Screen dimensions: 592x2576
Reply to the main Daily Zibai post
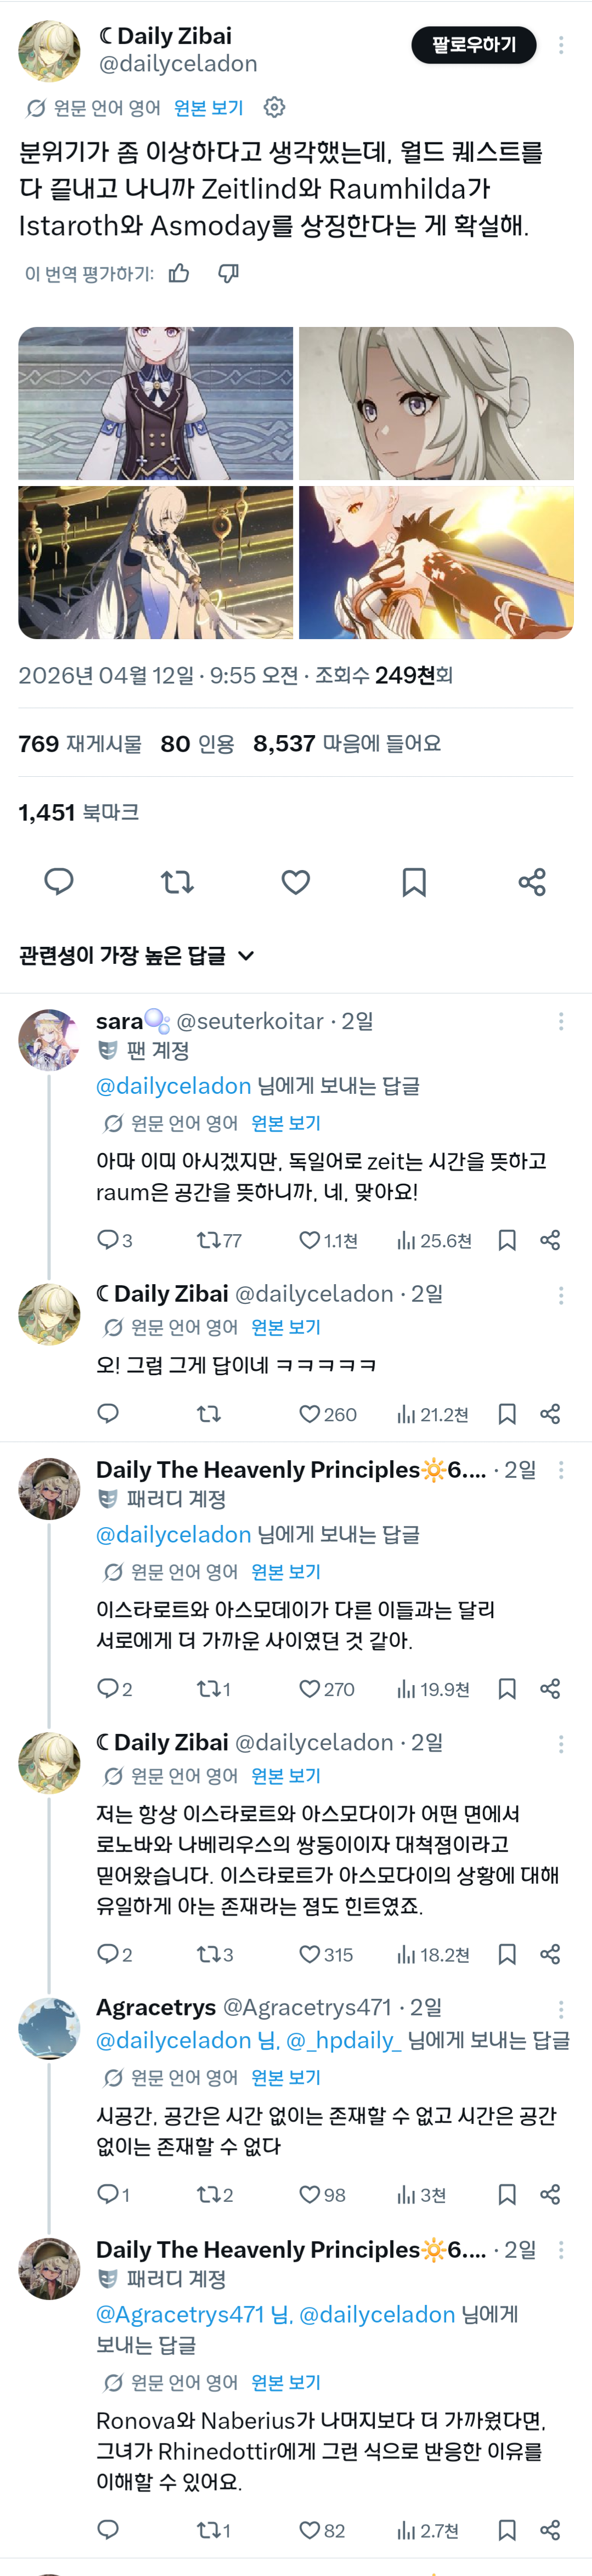tap(59, 881)
